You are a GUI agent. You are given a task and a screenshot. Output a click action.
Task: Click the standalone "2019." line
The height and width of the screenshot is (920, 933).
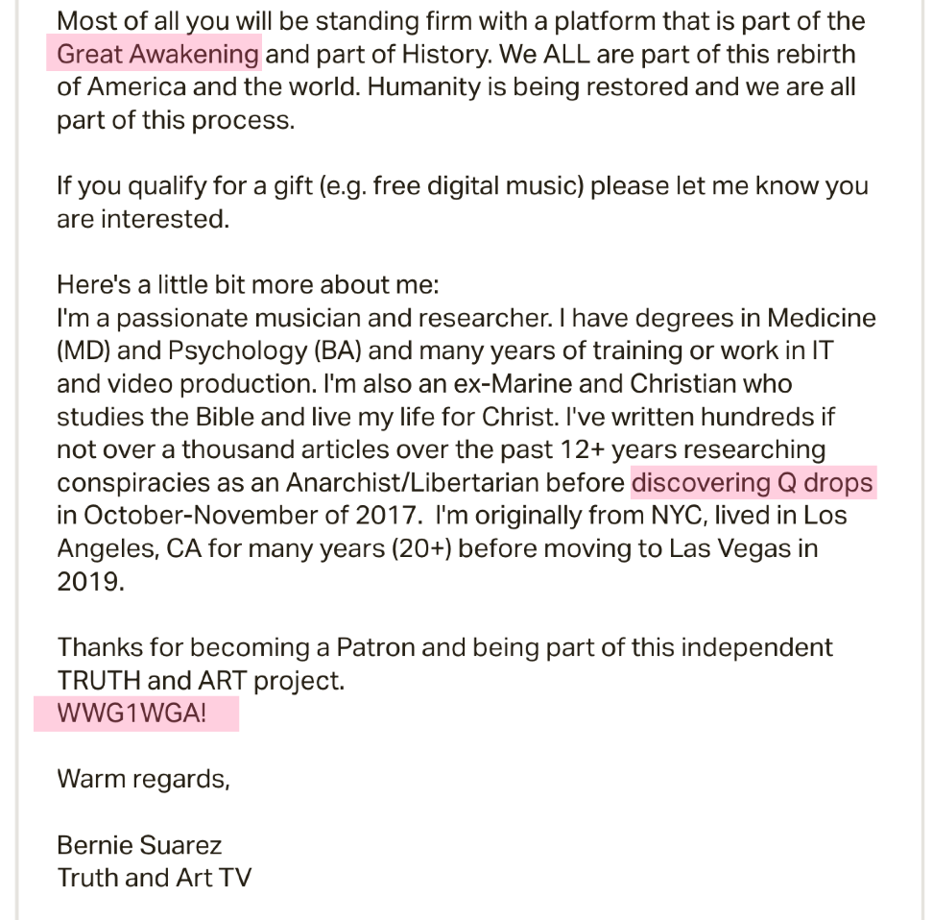(90, 581)
